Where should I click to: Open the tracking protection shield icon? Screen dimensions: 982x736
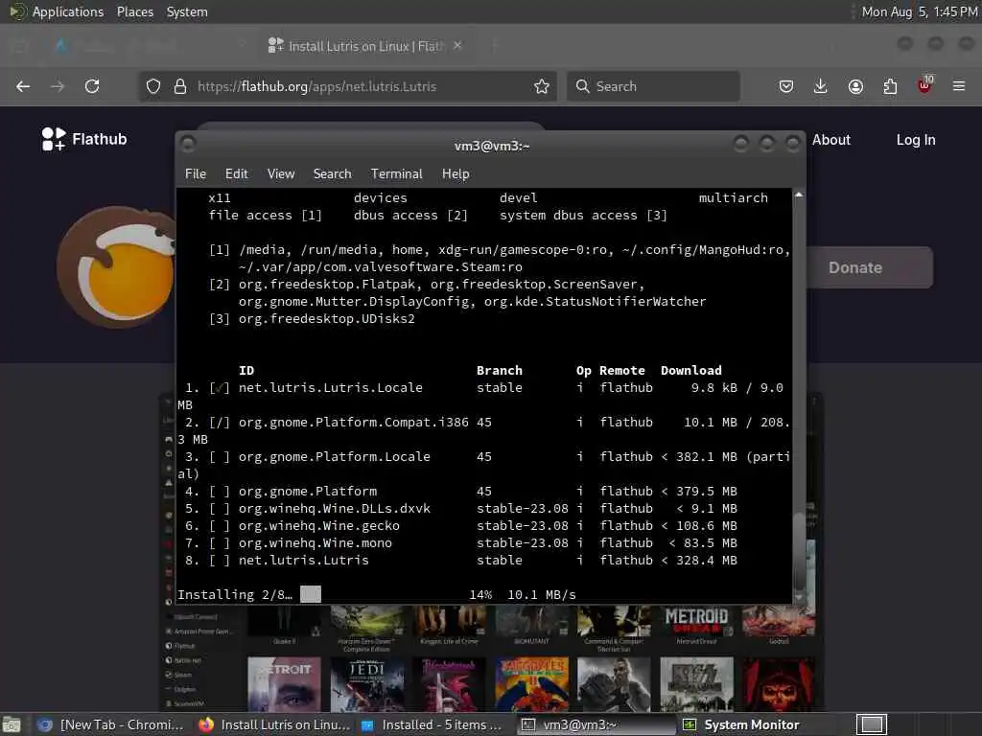pyautogui.click(x=153, y=86)
